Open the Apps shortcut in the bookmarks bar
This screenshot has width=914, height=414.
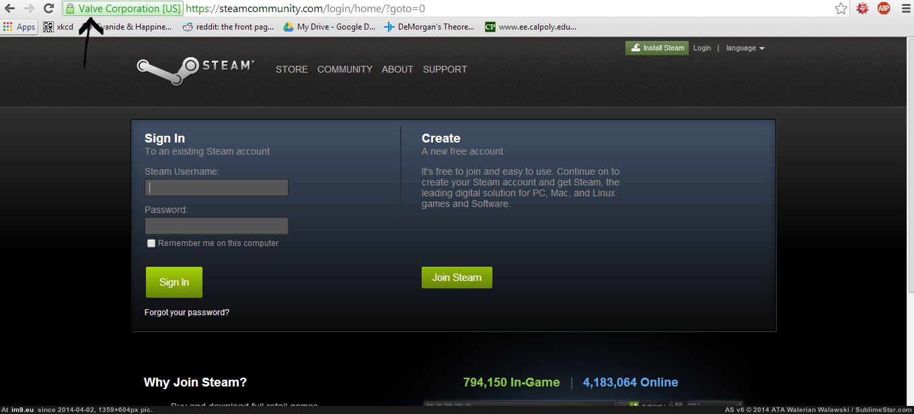[x=19, y=27]
